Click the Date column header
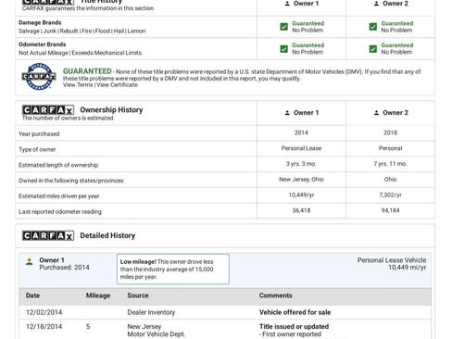Viewport: 452px width, 339px height. pyautogui.click(x=32, y=295)
